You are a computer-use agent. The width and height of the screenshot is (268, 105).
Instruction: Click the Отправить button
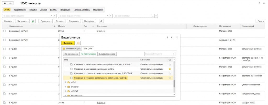click(x=74, y=21)
